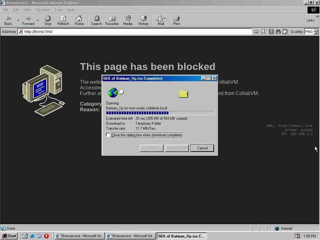
Task: Click the Quality PNG field
Action: tap(309, 32)
